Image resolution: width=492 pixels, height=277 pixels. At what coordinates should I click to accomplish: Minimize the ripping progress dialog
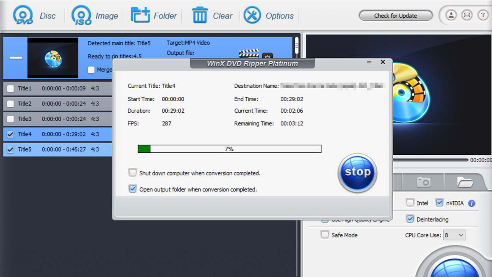coord(369,62)
